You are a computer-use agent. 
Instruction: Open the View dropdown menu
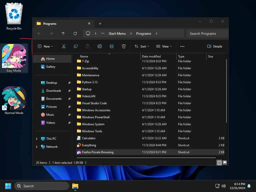[164, 46]
